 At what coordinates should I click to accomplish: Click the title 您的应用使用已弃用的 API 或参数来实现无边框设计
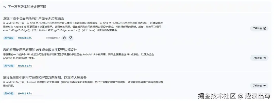tap(40, 50)
